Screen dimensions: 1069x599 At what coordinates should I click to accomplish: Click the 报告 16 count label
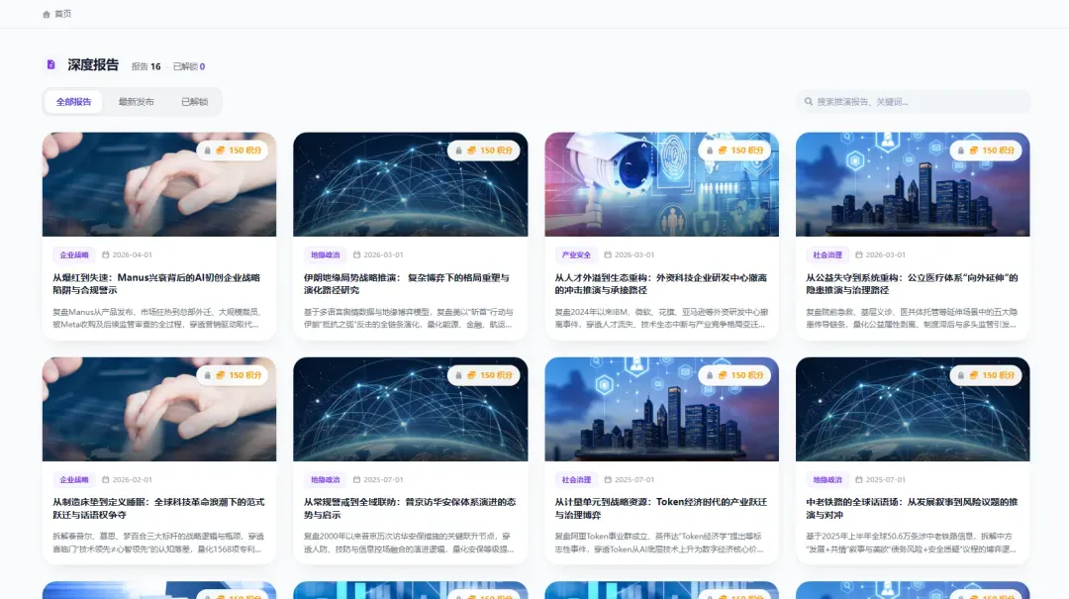click(x=146, y=66)
